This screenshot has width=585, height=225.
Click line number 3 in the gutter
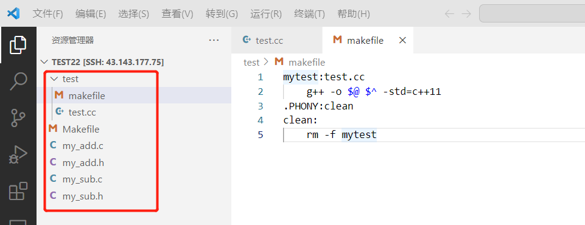(260, 106)
